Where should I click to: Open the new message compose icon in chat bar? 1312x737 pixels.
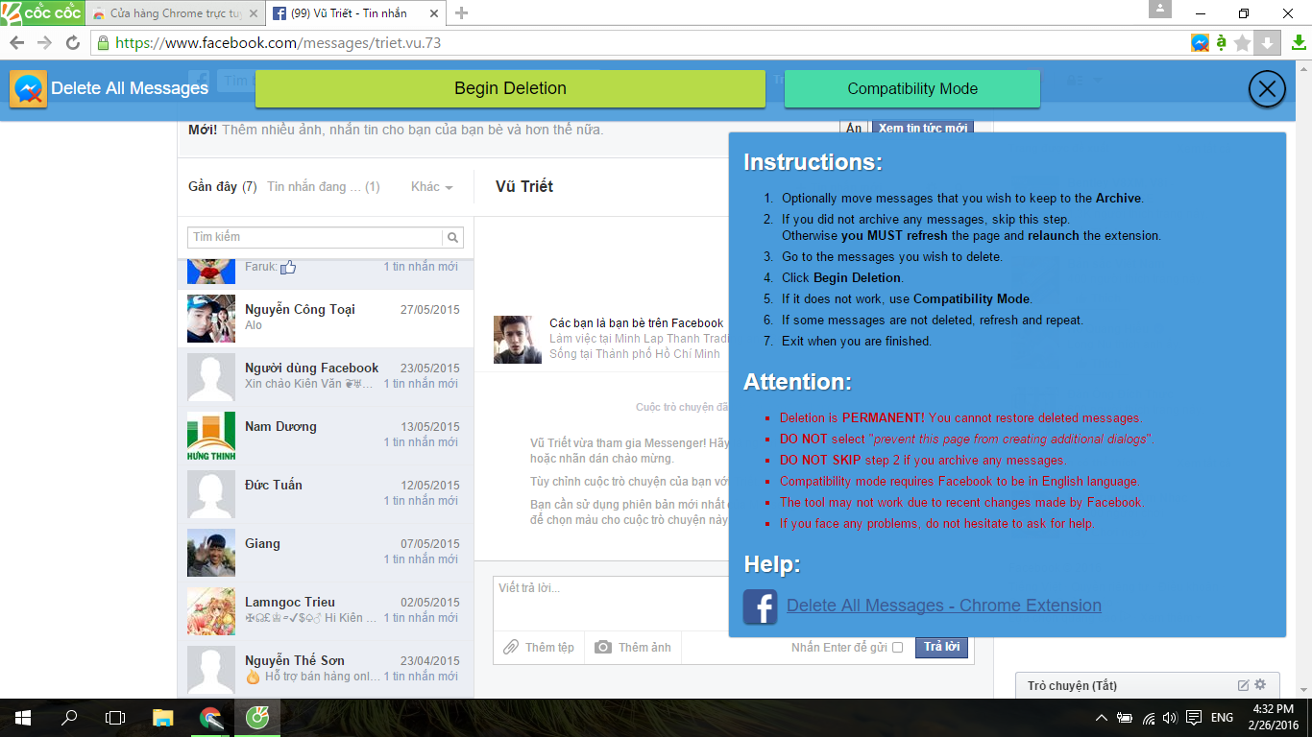pyautogui.click(x=1244, y=685)
